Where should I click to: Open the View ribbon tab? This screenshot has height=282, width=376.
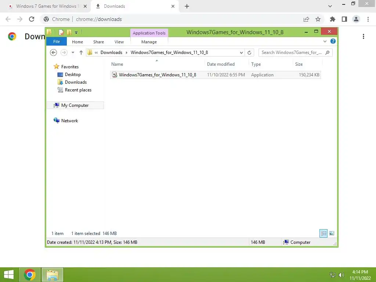[119, 42]
